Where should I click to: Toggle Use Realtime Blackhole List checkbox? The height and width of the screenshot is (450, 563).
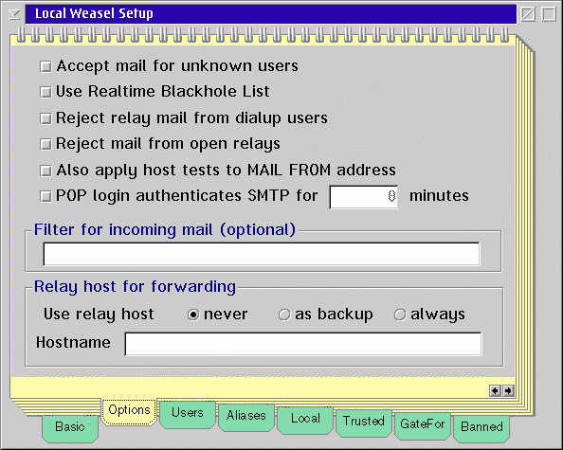pyautogui.click(x=45, y=92)
